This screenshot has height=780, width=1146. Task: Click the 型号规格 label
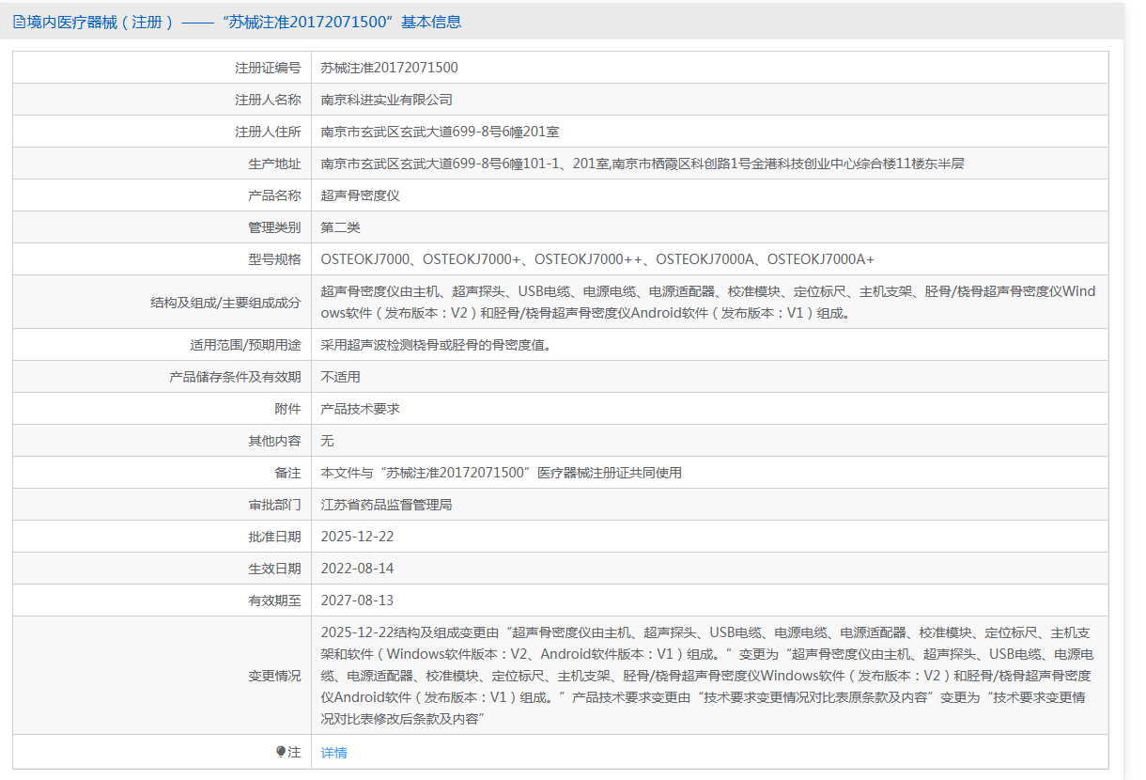point(274,259)
